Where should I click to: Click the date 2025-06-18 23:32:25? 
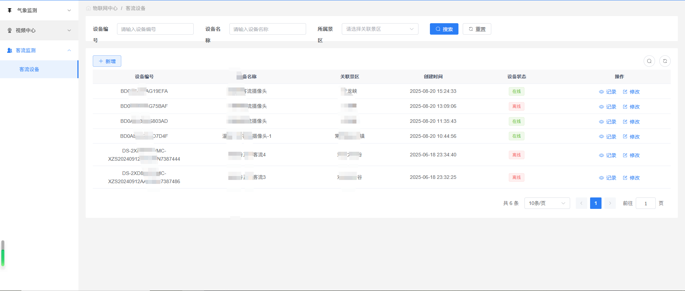click(x=433, y=177)
